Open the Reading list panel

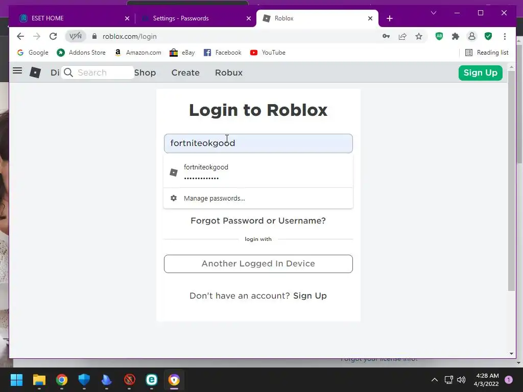487,53
